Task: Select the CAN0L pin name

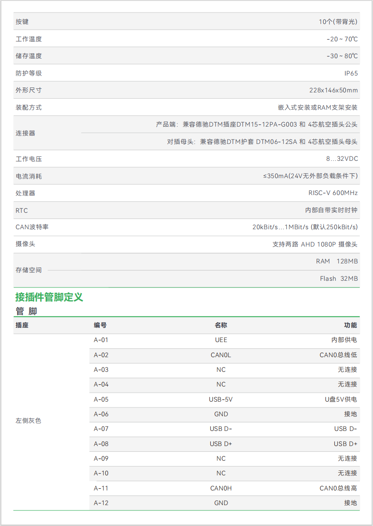Action: (x=221, y=355)
